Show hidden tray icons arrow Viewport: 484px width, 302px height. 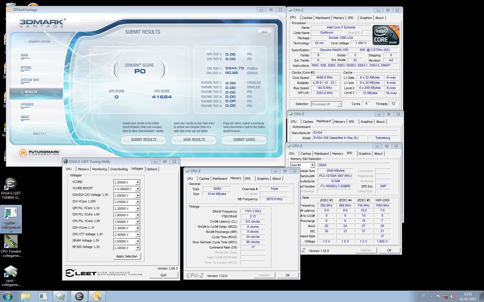(431, 297)
